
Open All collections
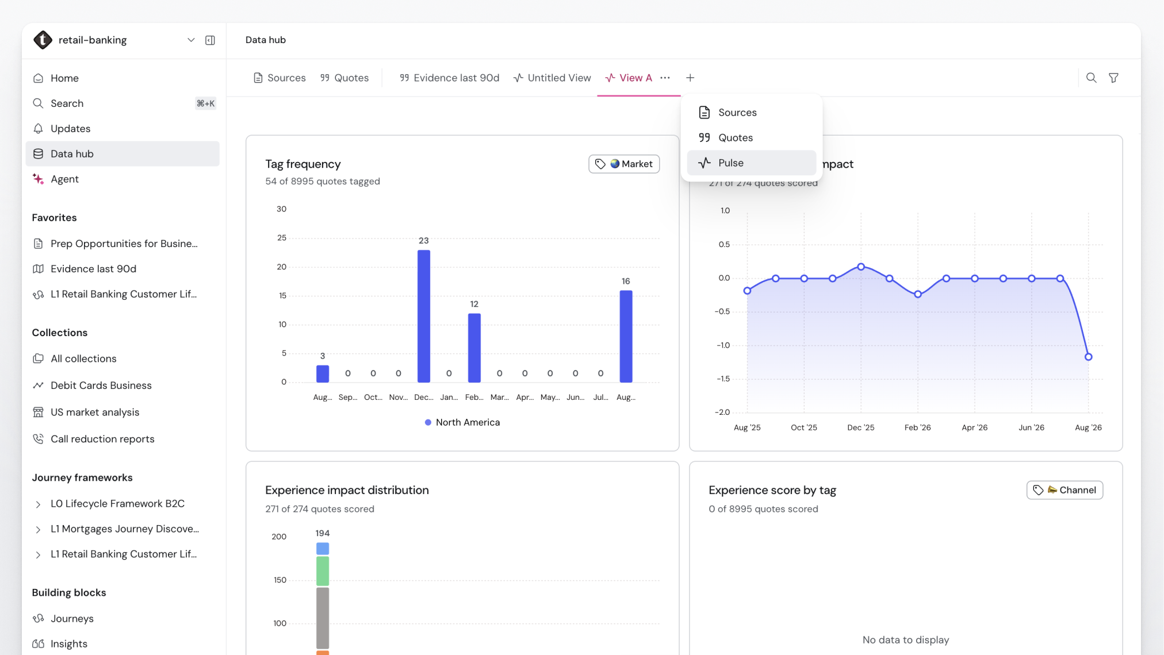[122, 359]
